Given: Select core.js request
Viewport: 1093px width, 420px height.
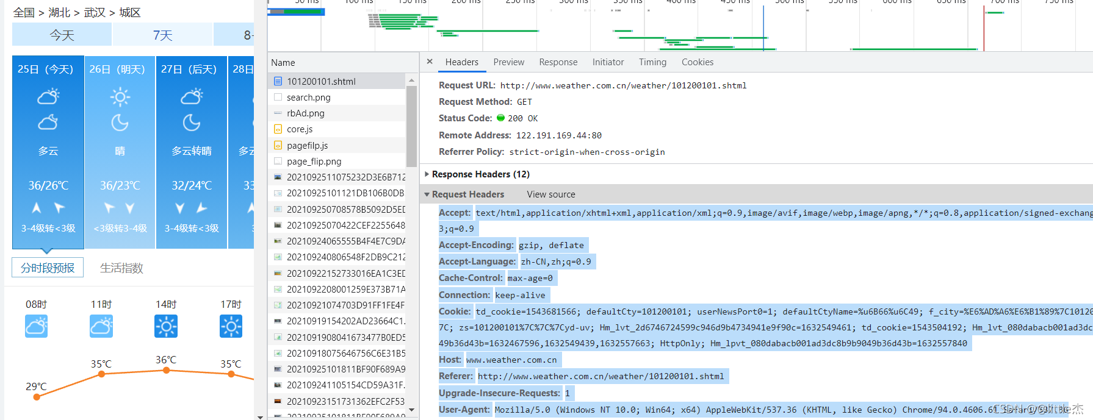Looking at the screenshot, I should 337,129.
